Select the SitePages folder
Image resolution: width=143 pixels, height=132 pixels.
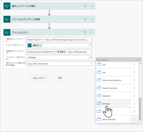click(113, 104)
